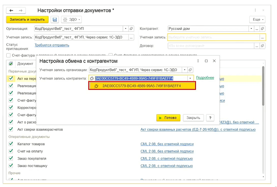The width and height of the screenshot is (277, 187).
Task: Pick organization account with ellipsis button
Action: point(131,37)
